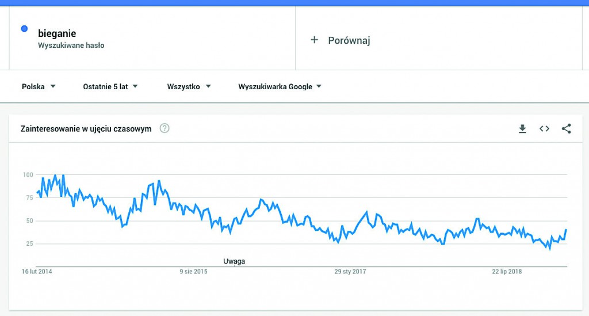Screen dimensions: 589x316
Task: Expand the Polska country dropdown
Action: 39,87
